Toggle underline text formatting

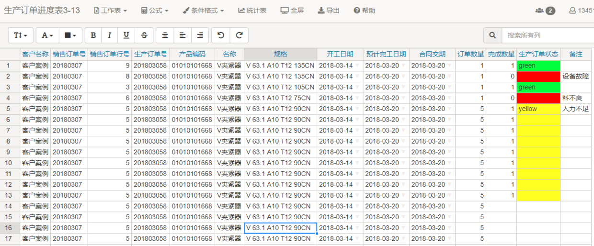126,35
